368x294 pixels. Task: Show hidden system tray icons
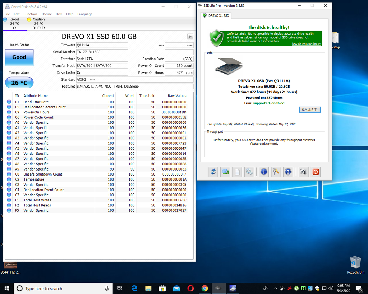tap(276, 288)
